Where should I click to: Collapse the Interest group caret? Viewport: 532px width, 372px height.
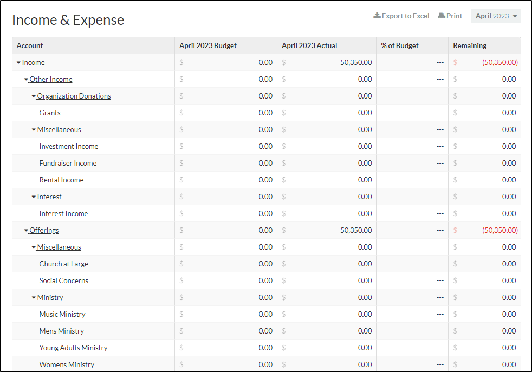[34, 197]
